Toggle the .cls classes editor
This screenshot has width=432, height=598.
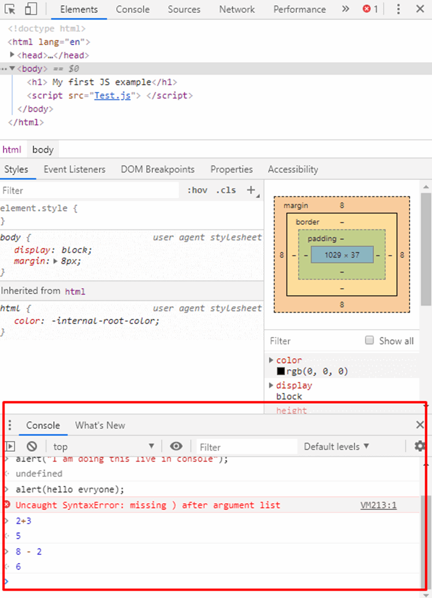(x=226, y=190)
